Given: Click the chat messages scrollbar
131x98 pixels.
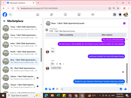Looking at the screenshot, I should (x=127, y=73).
